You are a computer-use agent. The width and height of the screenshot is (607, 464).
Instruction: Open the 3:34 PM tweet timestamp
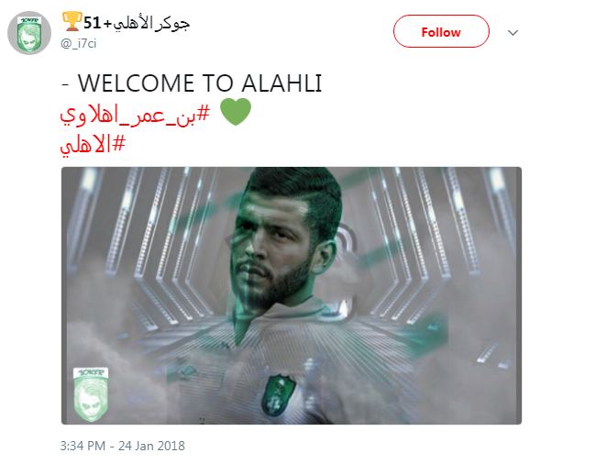click(83, 446)
